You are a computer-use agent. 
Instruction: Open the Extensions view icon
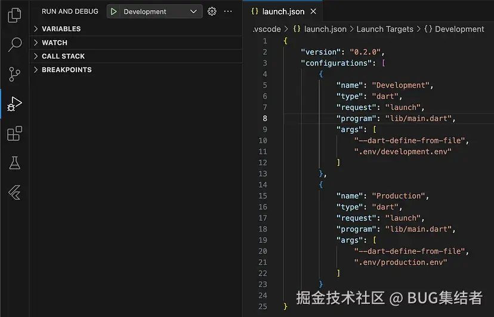coord(14,133)
